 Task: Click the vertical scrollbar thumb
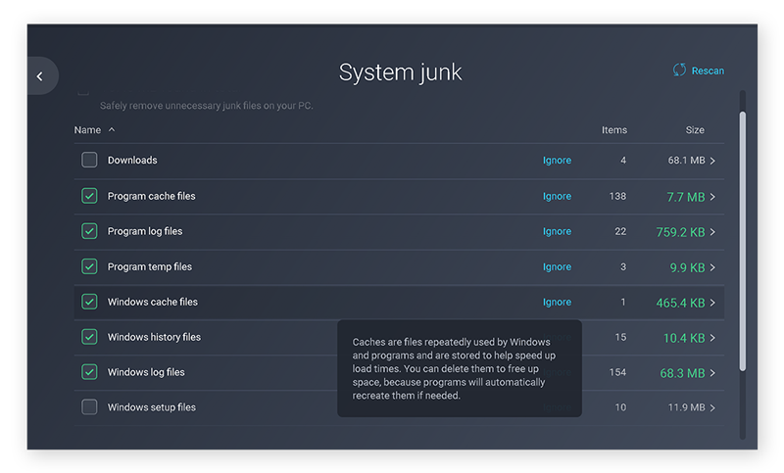(x=742, y=240)
